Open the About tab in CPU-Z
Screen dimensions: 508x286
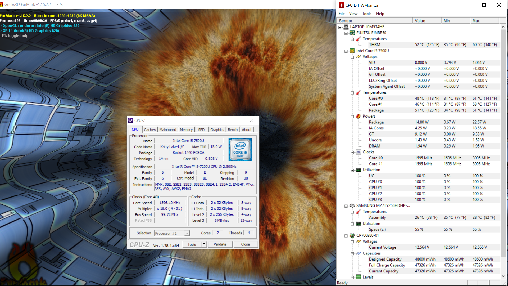tap(247, 129)
